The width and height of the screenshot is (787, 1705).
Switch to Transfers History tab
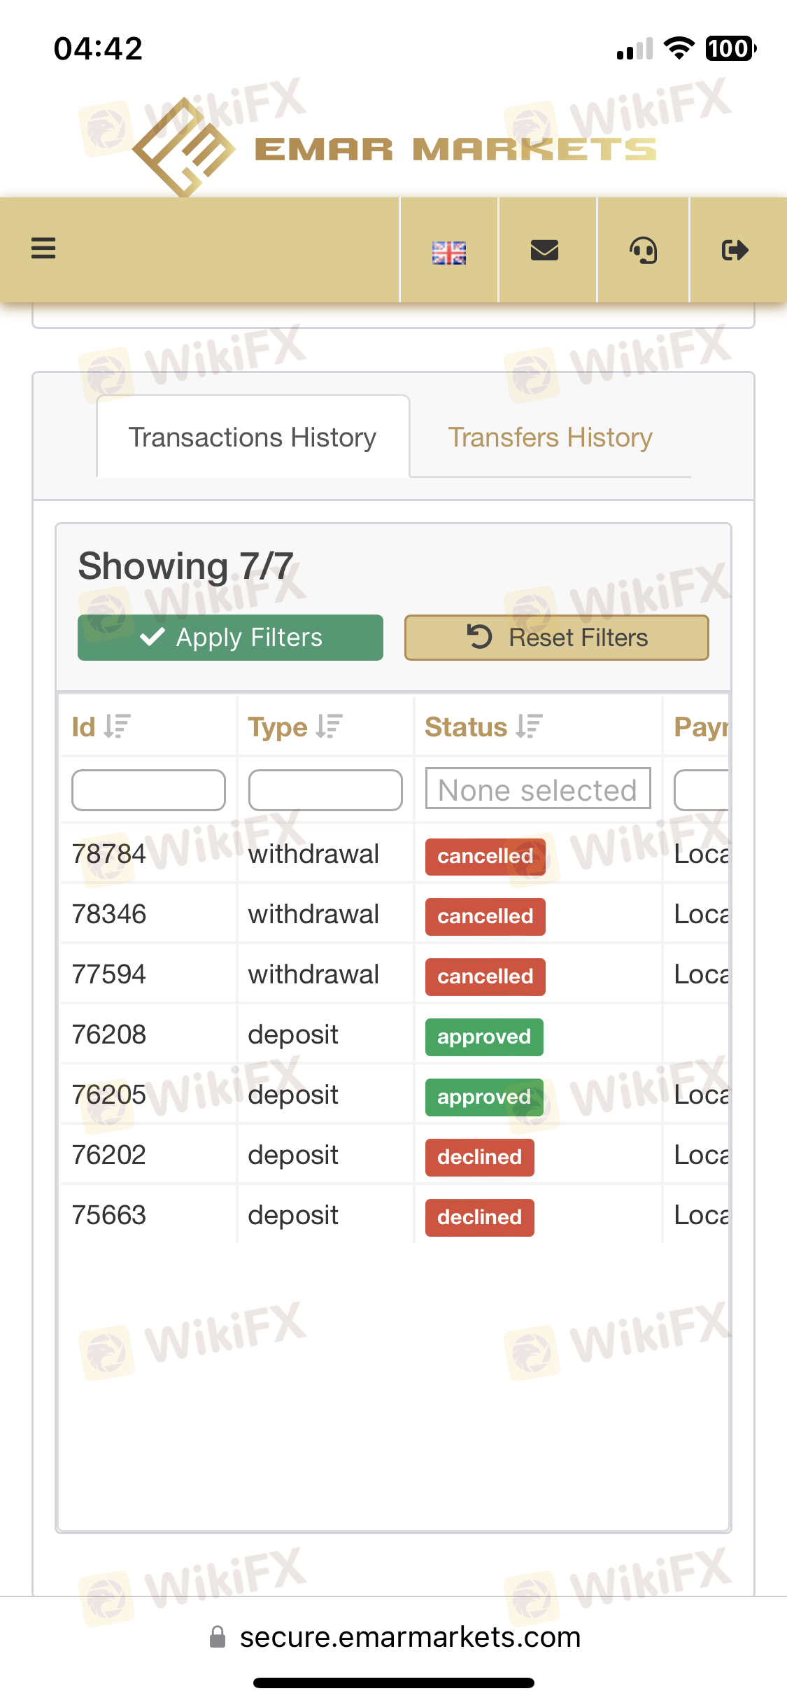point(551,437)
